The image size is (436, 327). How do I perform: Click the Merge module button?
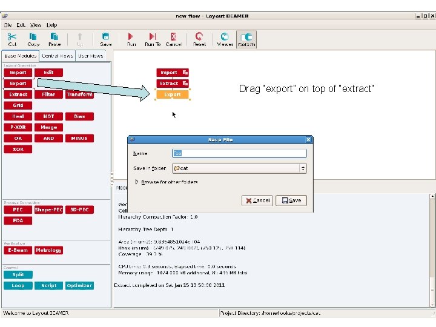pyautogui.click(x=48, y=127)
